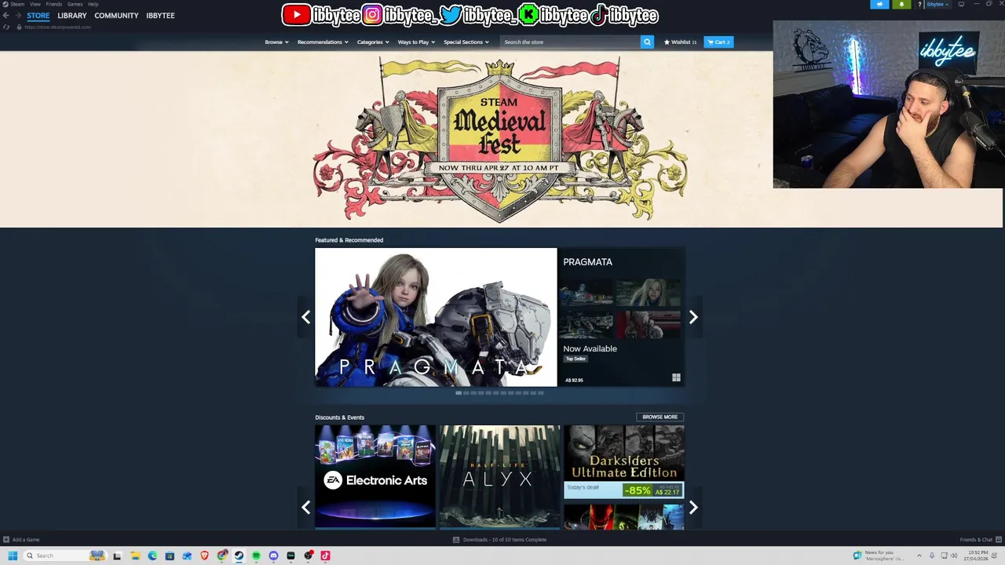Open the Friends menu
The image size is (1005, 565).
(53, 4)
